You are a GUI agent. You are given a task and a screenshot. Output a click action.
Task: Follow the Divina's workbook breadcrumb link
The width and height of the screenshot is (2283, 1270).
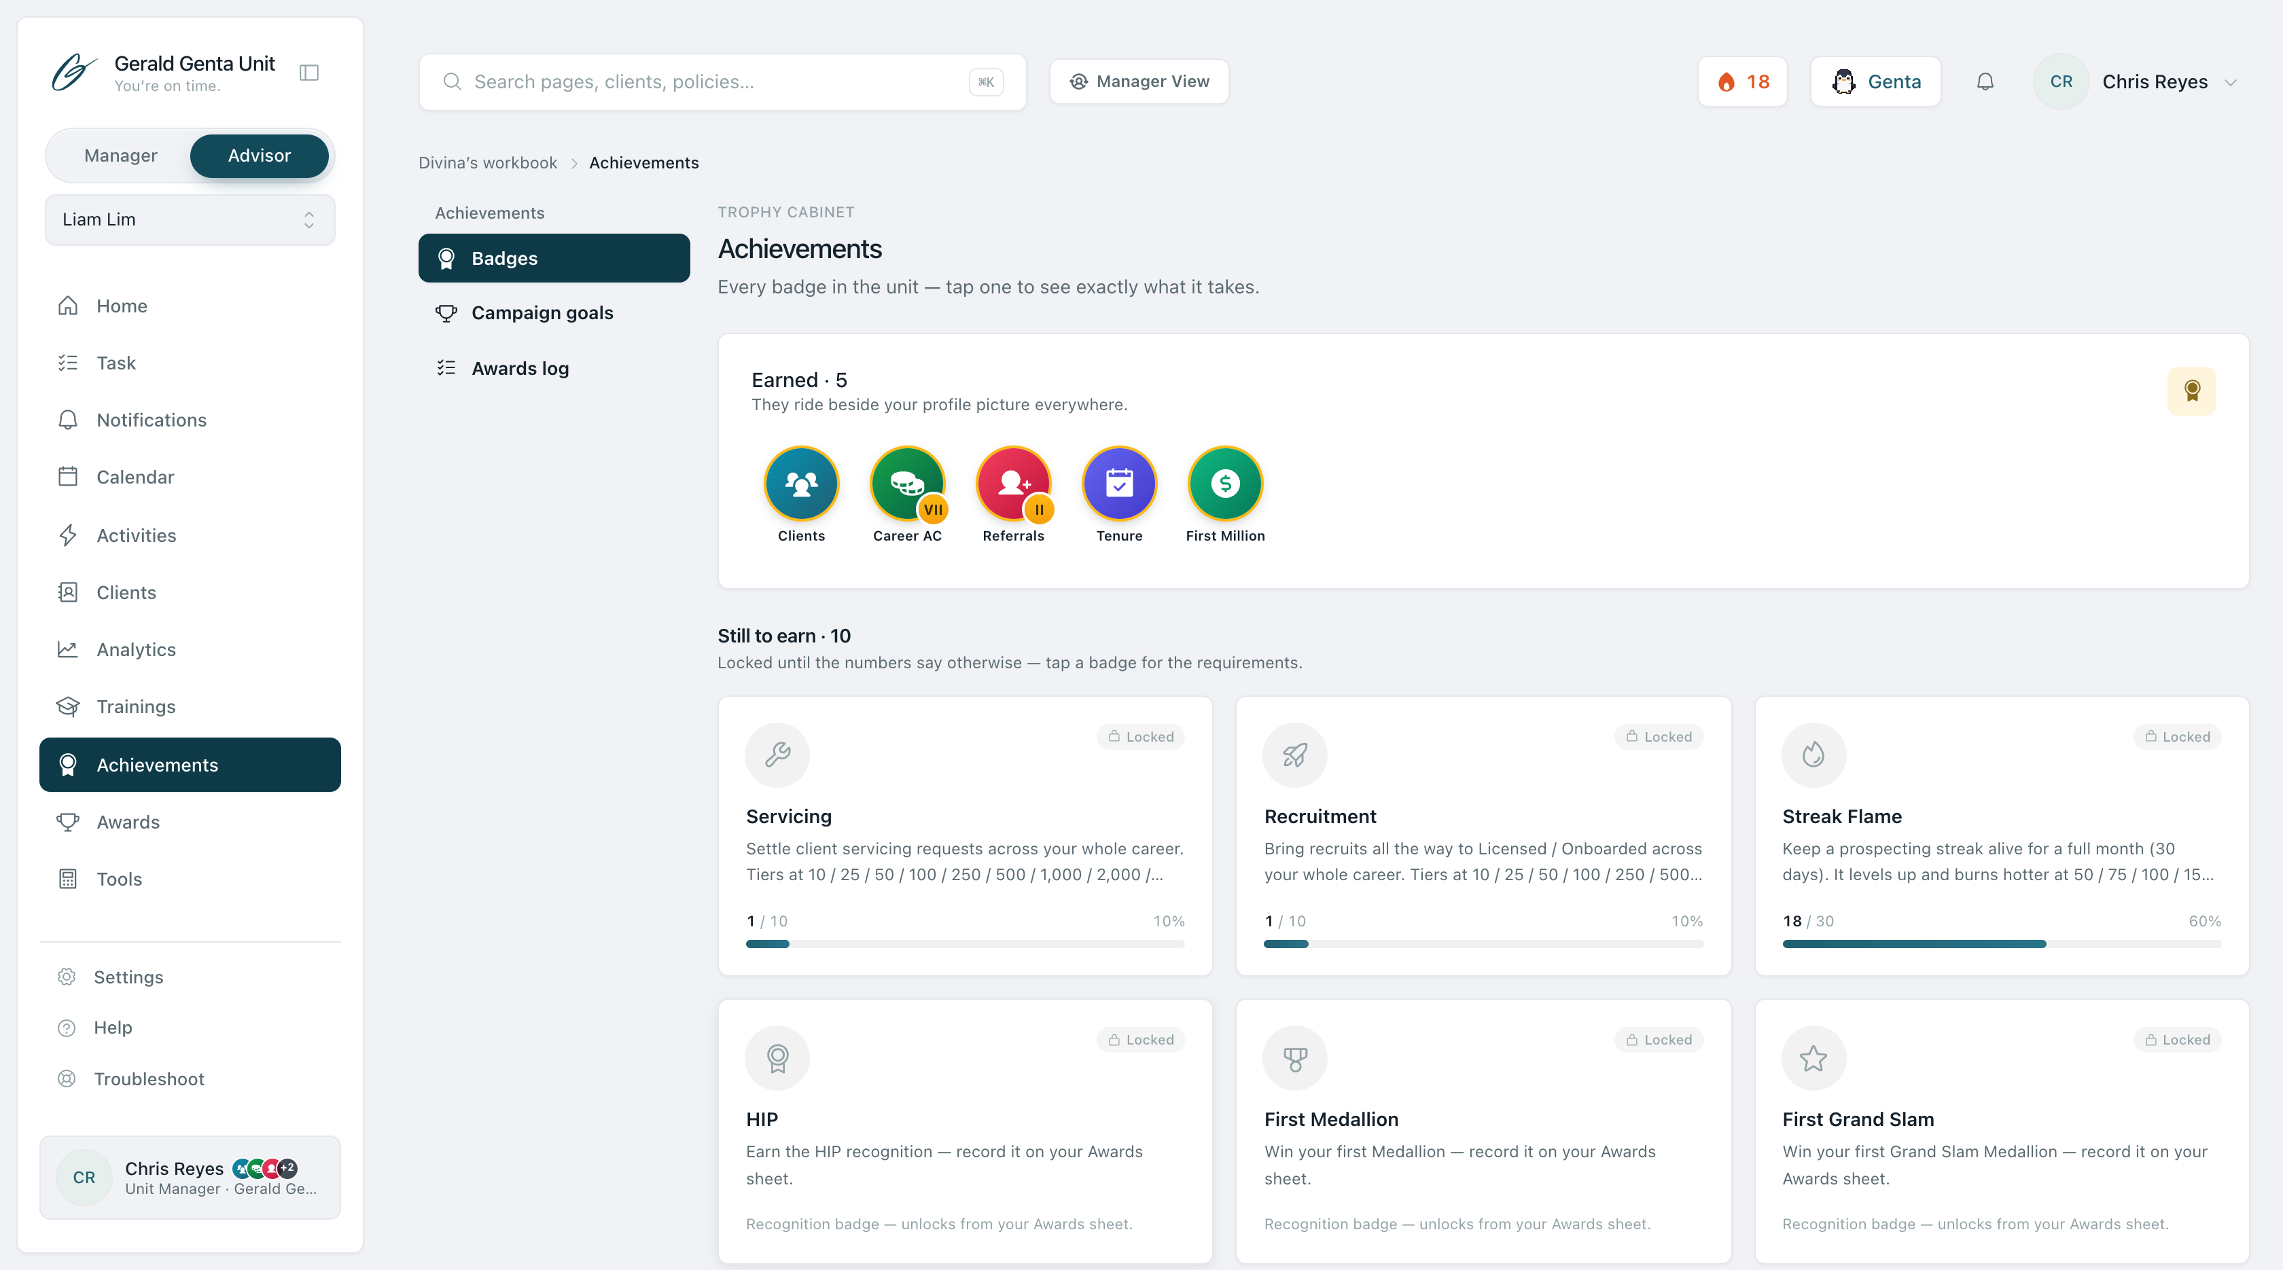click(487, 163)
